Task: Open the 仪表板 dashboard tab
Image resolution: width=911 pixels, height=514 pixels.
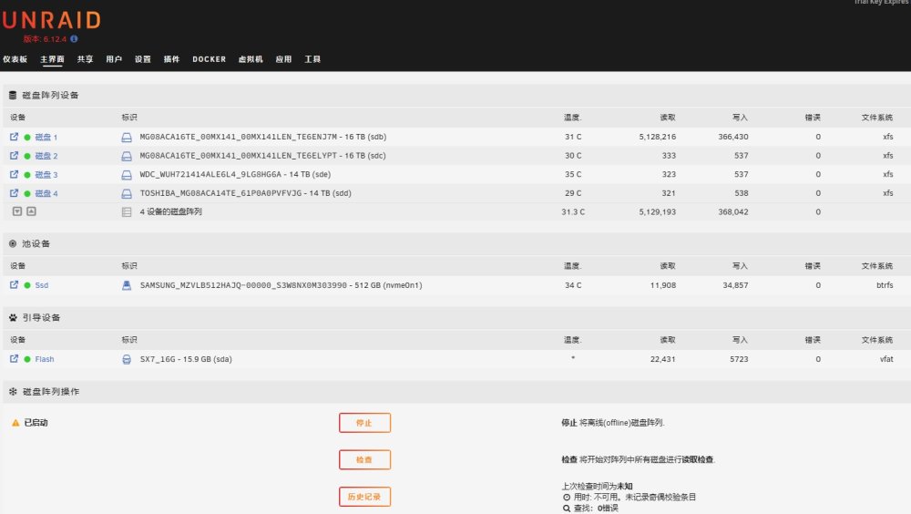Action: (x=15, y=59)
